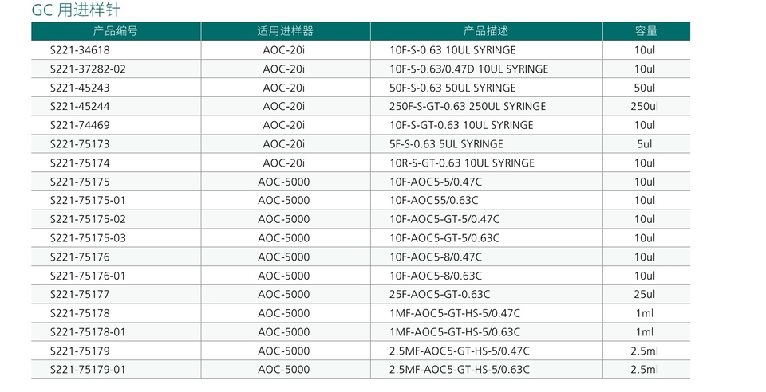Click the 产品描述 column header
The width and height of the screenshot is (766, 392).
tap(486, 31)
